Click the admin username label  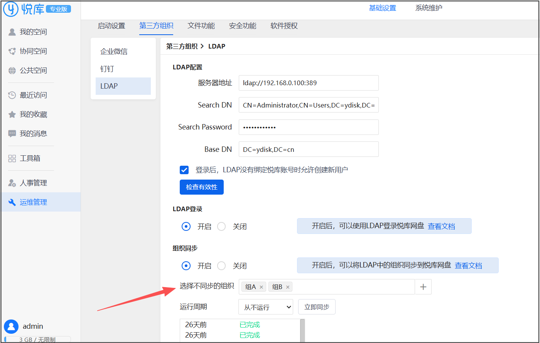[x=33, y=326]
